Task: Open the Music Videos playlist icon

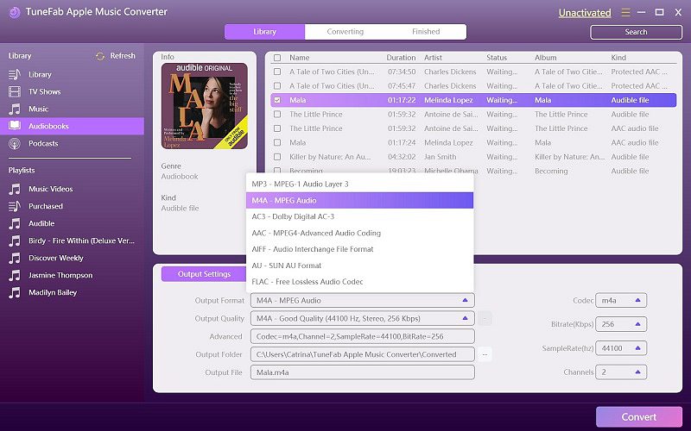Action: click(15, 189)
